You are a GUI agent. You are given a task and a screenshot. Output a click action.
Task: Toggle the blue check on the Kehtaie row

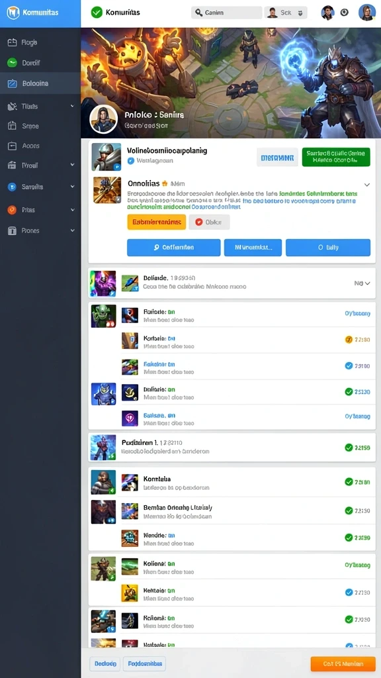(x=349, y=593)
